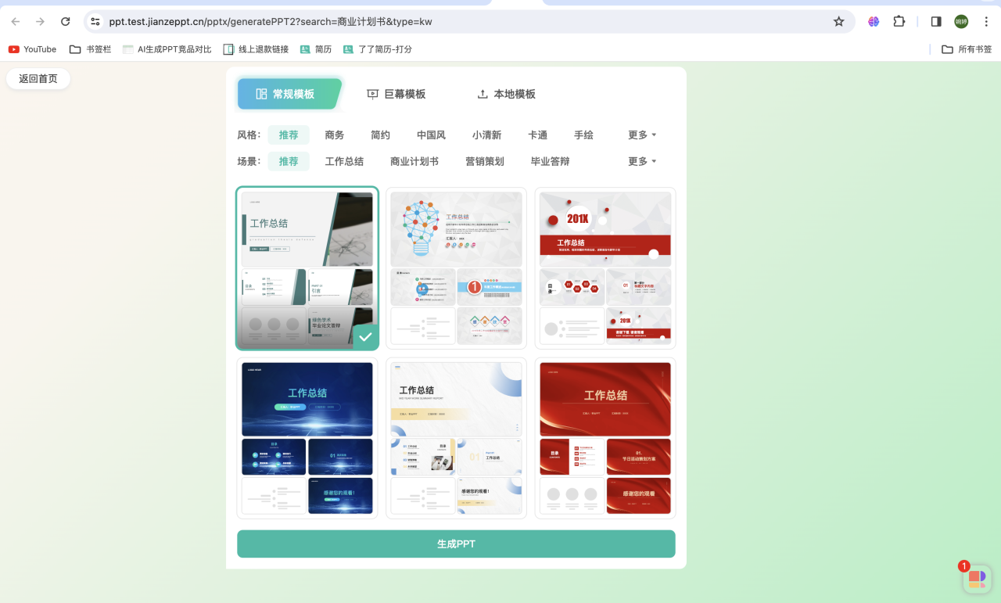Switch to the 巨幕模板 tab
Viewport: 1001px width, 603px height.
(396, 94)
